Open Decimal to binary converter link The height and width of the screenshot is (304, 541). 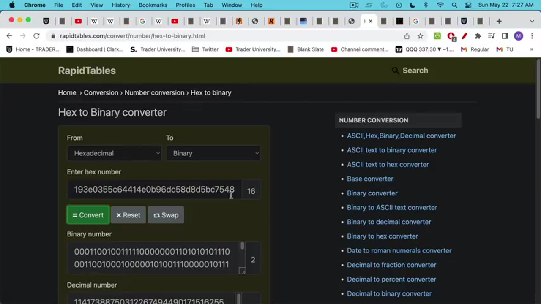389,293
